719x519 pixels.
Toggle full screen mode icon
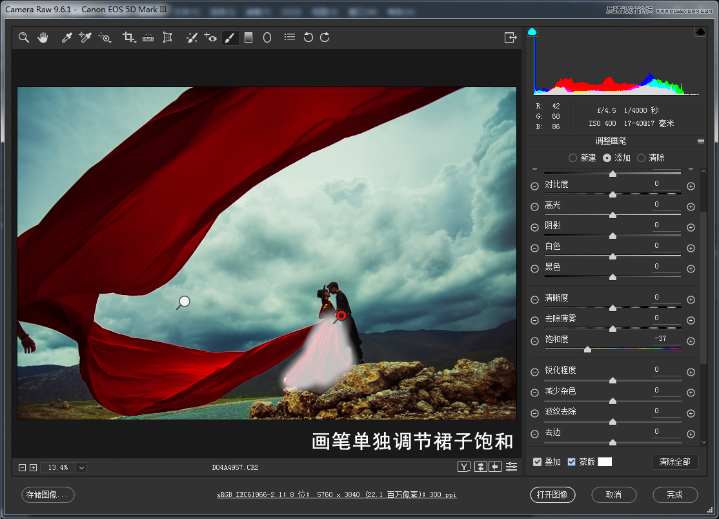tap(511, 37)
